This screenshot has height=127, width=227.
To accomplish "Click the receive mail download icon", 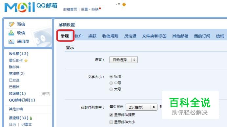I will [11, 33].
